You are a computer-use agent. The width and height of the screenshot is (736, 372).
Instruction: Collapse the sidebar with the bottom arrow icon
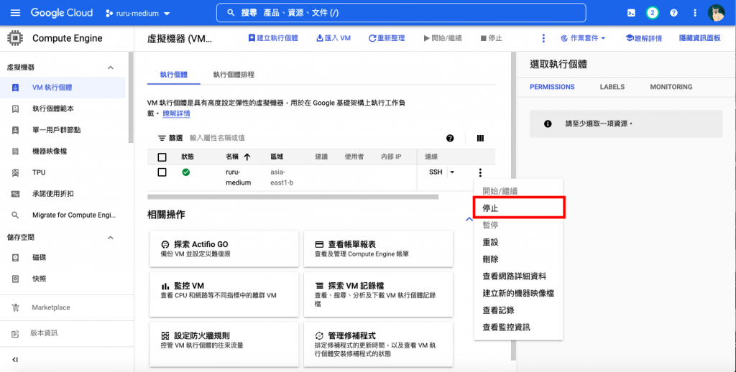(15, 359)
